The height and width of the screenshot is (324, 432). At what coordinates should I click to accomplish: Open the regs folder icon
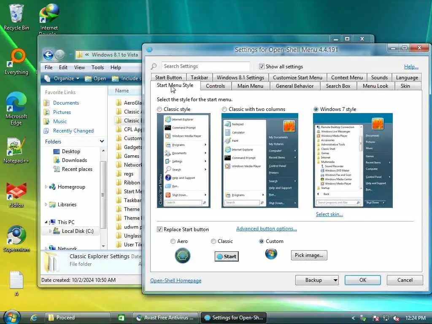point(119,173)
